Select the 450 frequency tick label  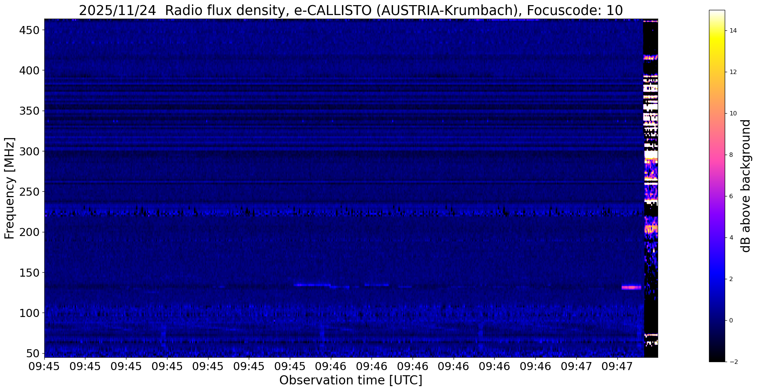click(29, 30)
